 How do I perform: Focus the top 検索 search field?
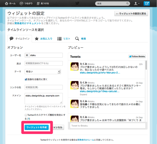[x=112, y=3]
